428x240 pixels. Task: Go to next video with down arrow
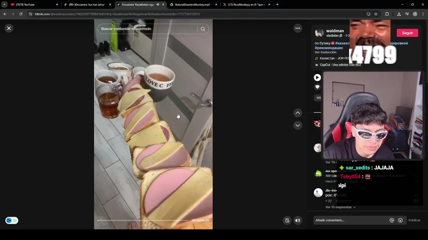[298, 125]
